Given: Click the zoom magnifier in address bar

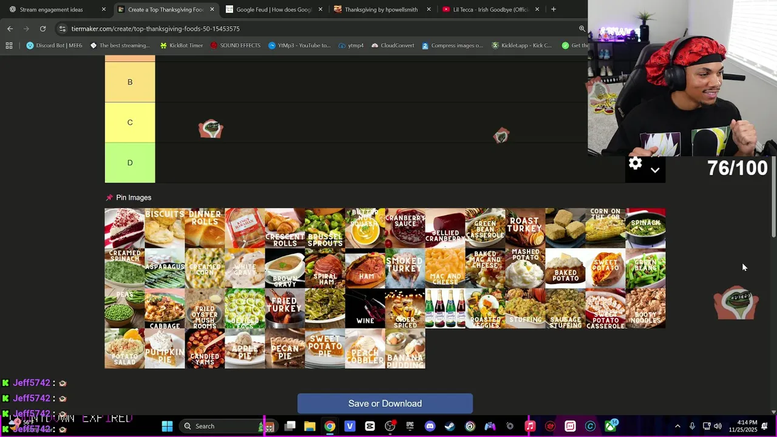Looking at the screenshot, I should tap(582, 29).
